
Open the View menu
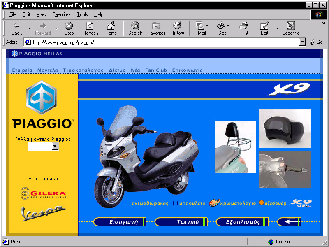click(41, 14)
